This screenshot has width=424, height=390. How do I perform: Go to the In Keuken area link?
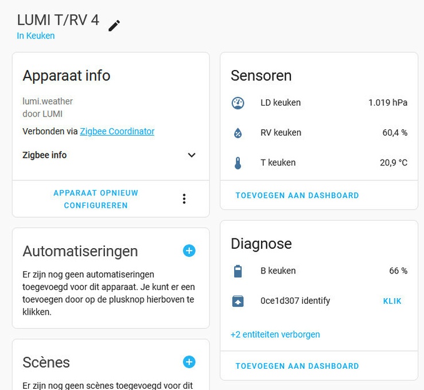[36, 36]
